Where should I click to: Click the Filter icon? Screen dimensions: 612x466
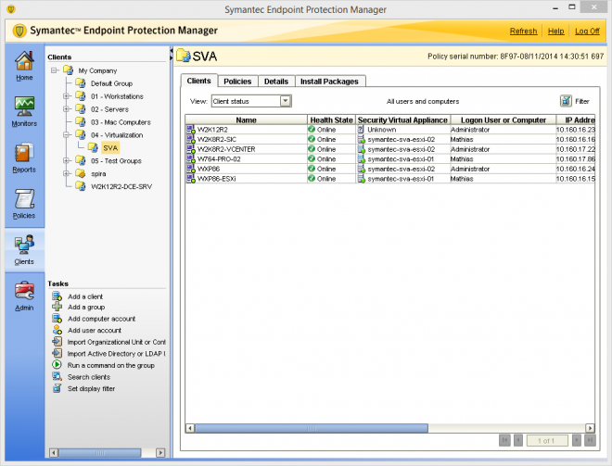tap(566, 101)
